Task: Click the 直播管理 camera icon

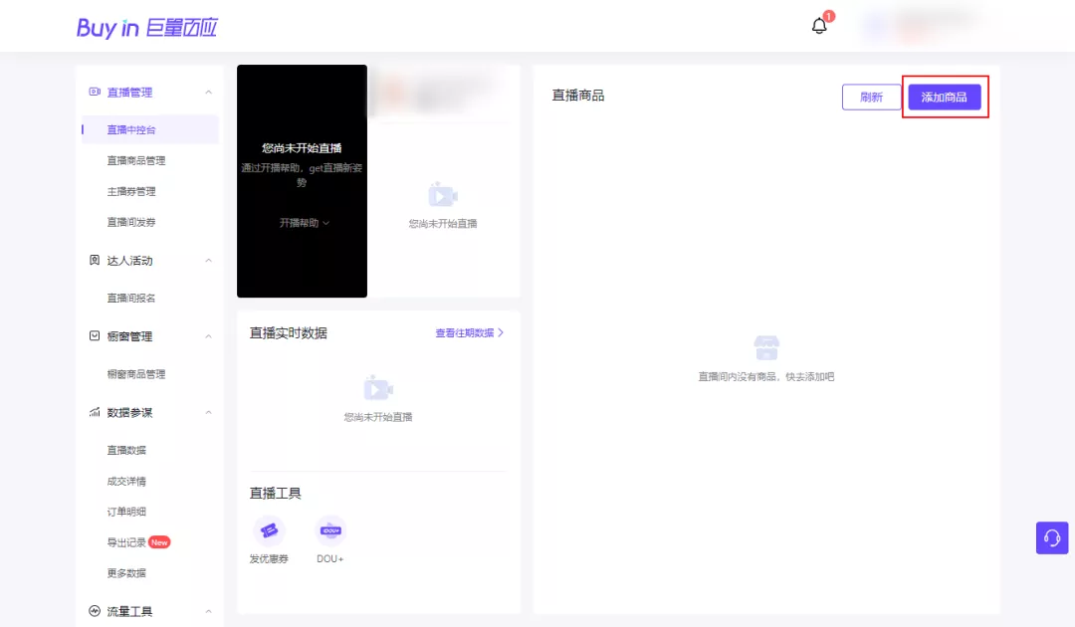Action: 95,92
